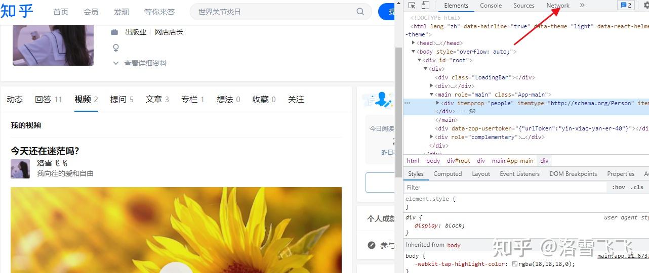The image size is (649, 273).
Task: Expand the collapsed div below LoadingBar
Action: pyautogui.click(x=432, y=86)
